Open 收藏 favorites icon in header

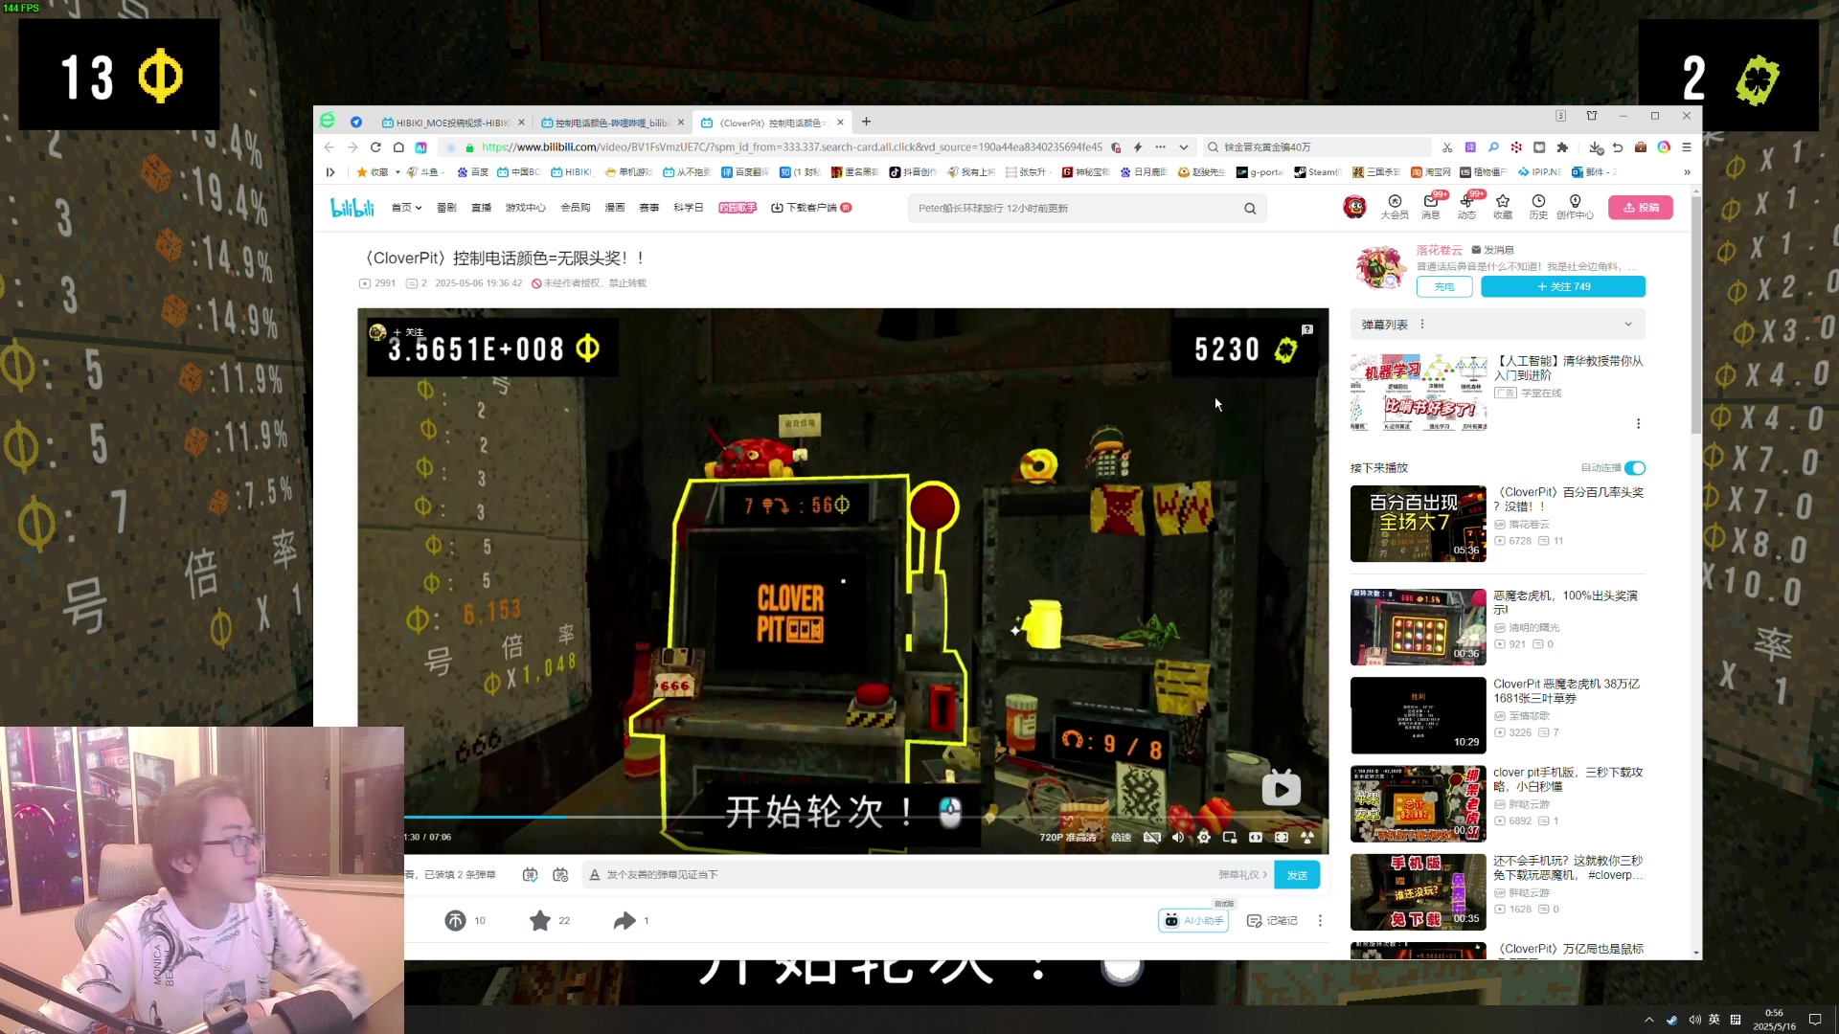[1503, 207]
